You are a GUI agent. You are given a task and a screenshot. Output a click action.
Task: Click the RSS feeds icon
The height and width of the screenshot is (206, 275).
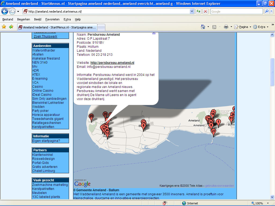(214, 27)
